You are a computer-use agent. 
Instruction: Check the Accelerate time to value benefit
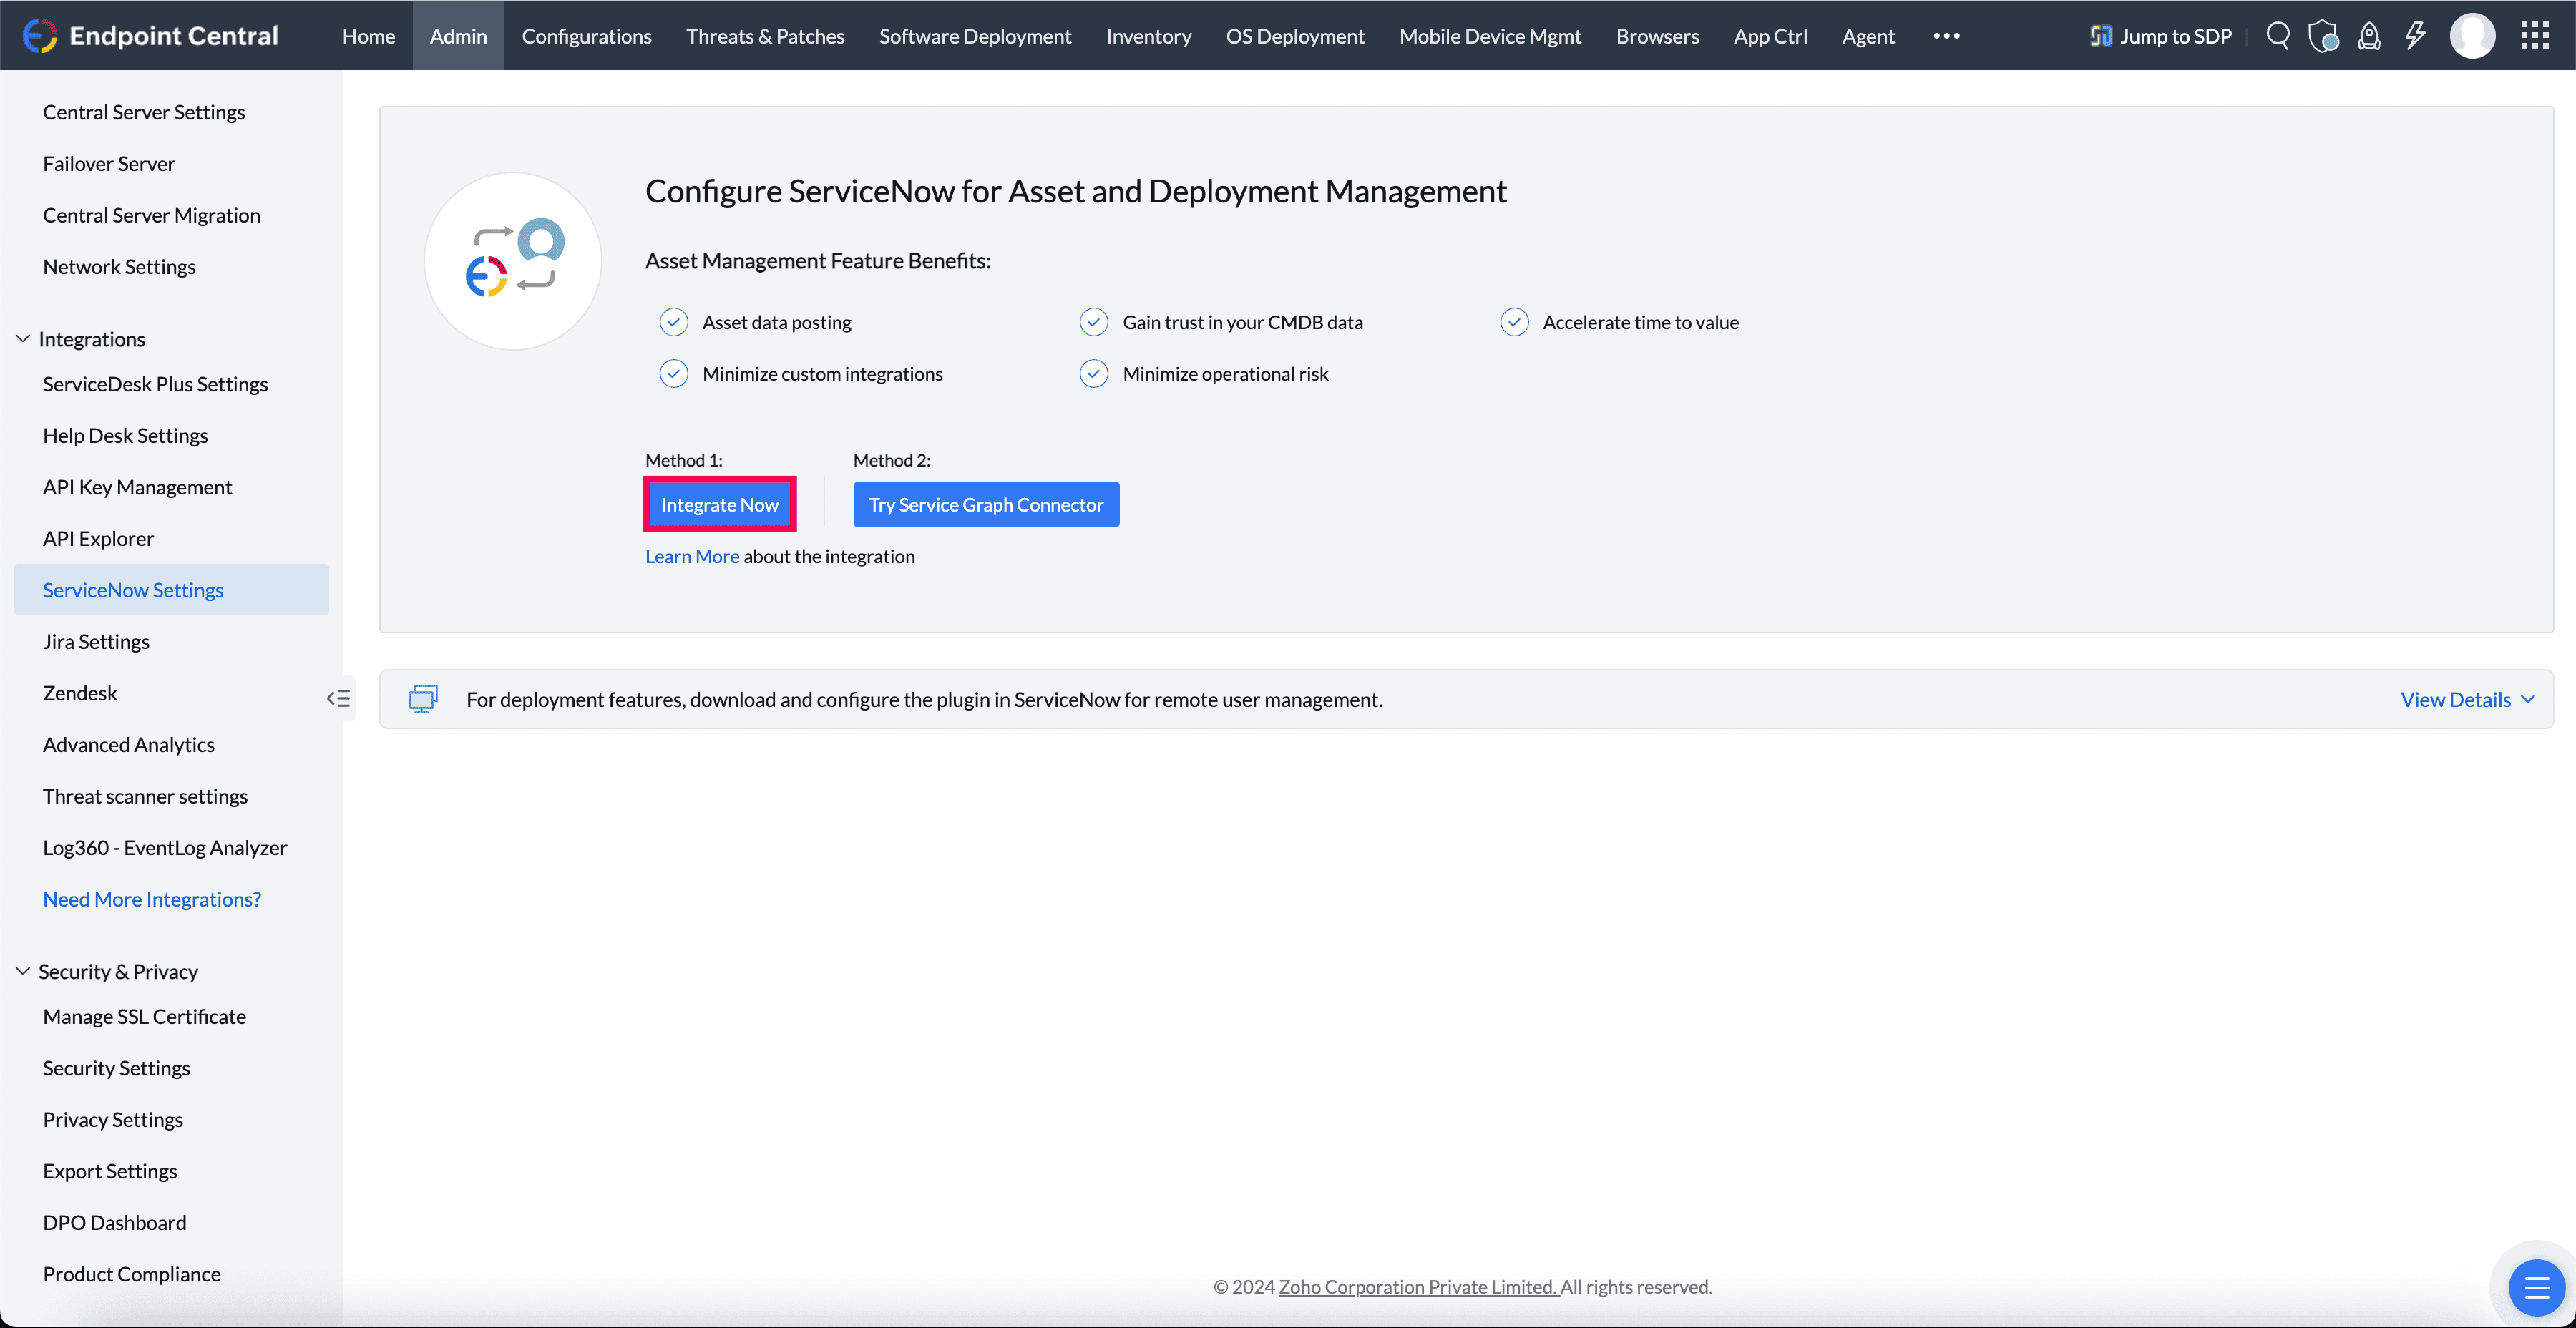click(x=1515, y=321)
